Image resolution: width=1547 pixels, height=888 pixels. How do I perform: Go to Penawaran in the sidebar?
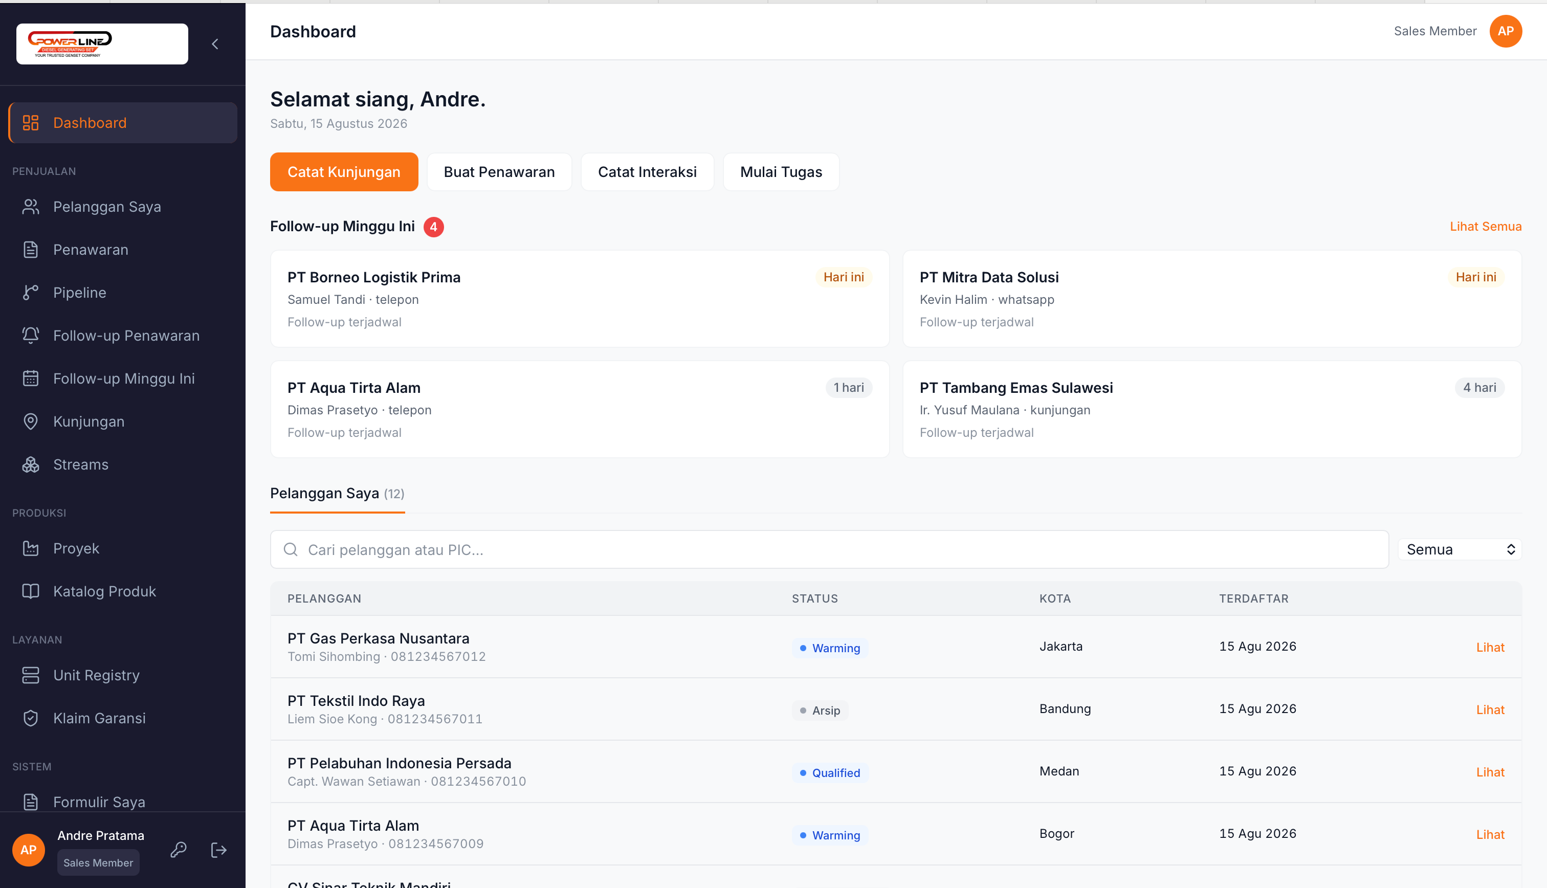123,250
